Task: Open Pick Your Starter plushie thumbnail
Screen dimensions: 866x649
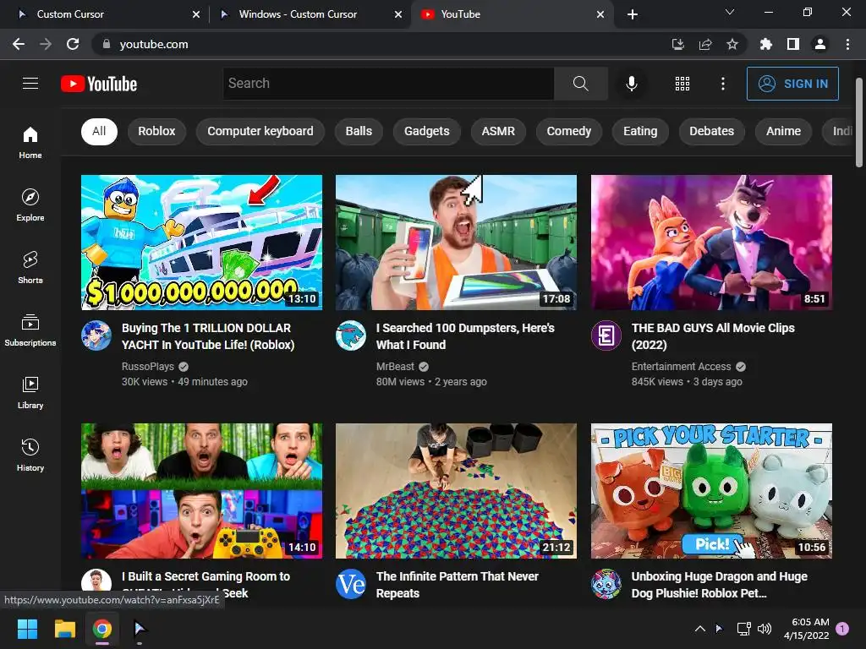Action: [x=711, y=491]
